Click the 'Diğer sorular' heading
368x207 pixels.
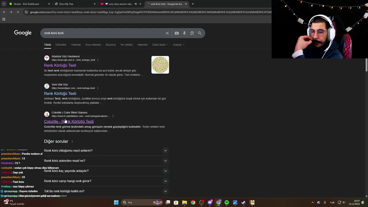pyautogui.click(x=56, y=141)
